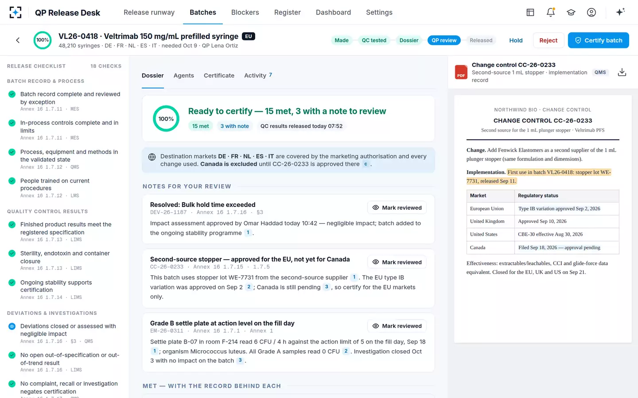
Task: Click the Certify batch button
Action: tap(599, 40)
